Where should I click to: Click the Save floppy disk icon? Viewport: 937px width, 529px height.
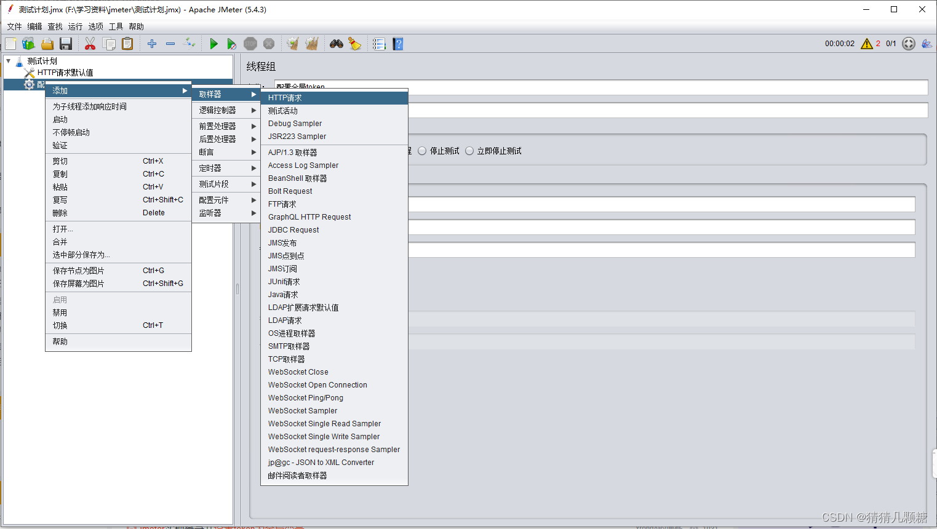point(66,44)
